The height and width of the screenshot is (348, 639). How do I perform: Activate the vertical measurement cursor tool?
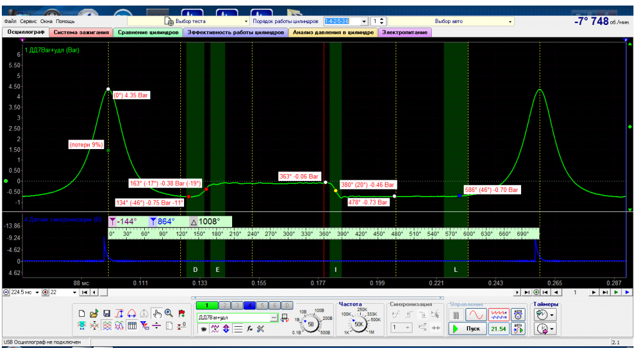[119, 313]
